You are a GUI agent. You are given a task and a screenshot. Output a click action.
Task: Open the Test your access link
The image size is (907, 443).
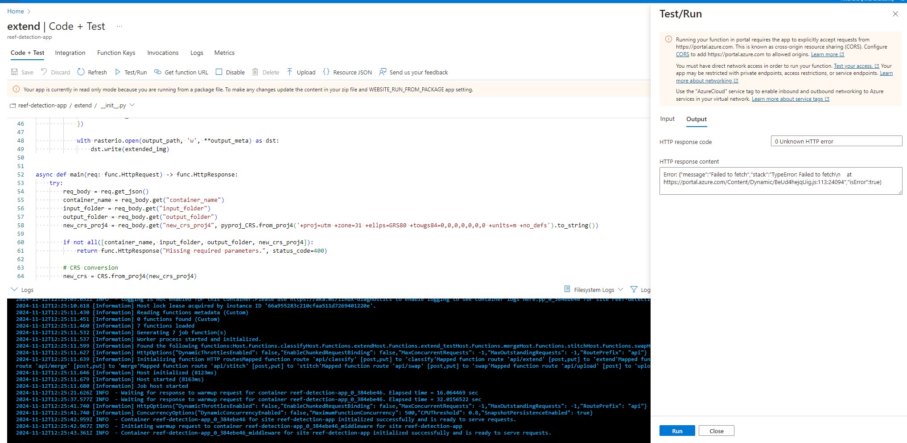(856, 66)
